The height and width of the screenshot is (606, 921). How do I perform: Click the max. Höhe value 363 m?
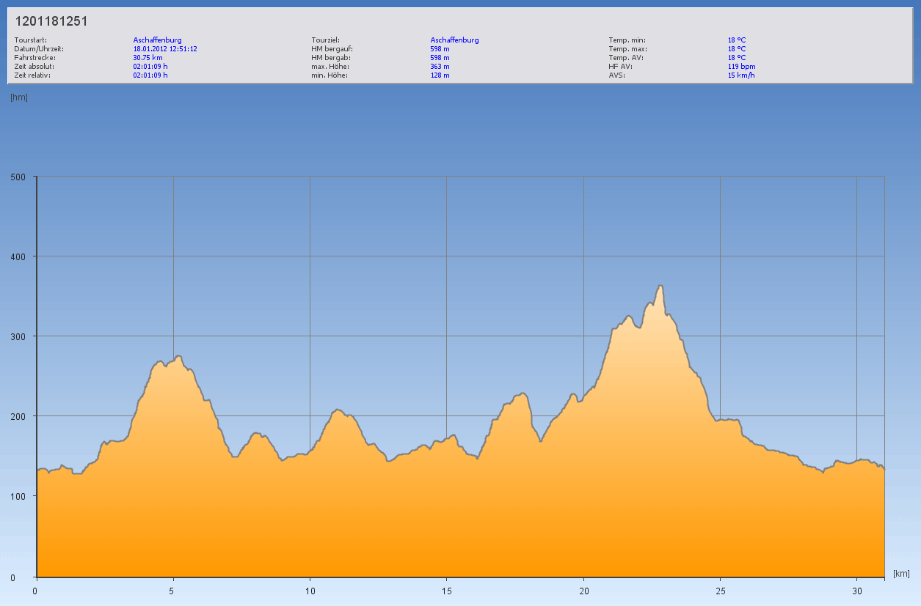click(x=440, y=67)
